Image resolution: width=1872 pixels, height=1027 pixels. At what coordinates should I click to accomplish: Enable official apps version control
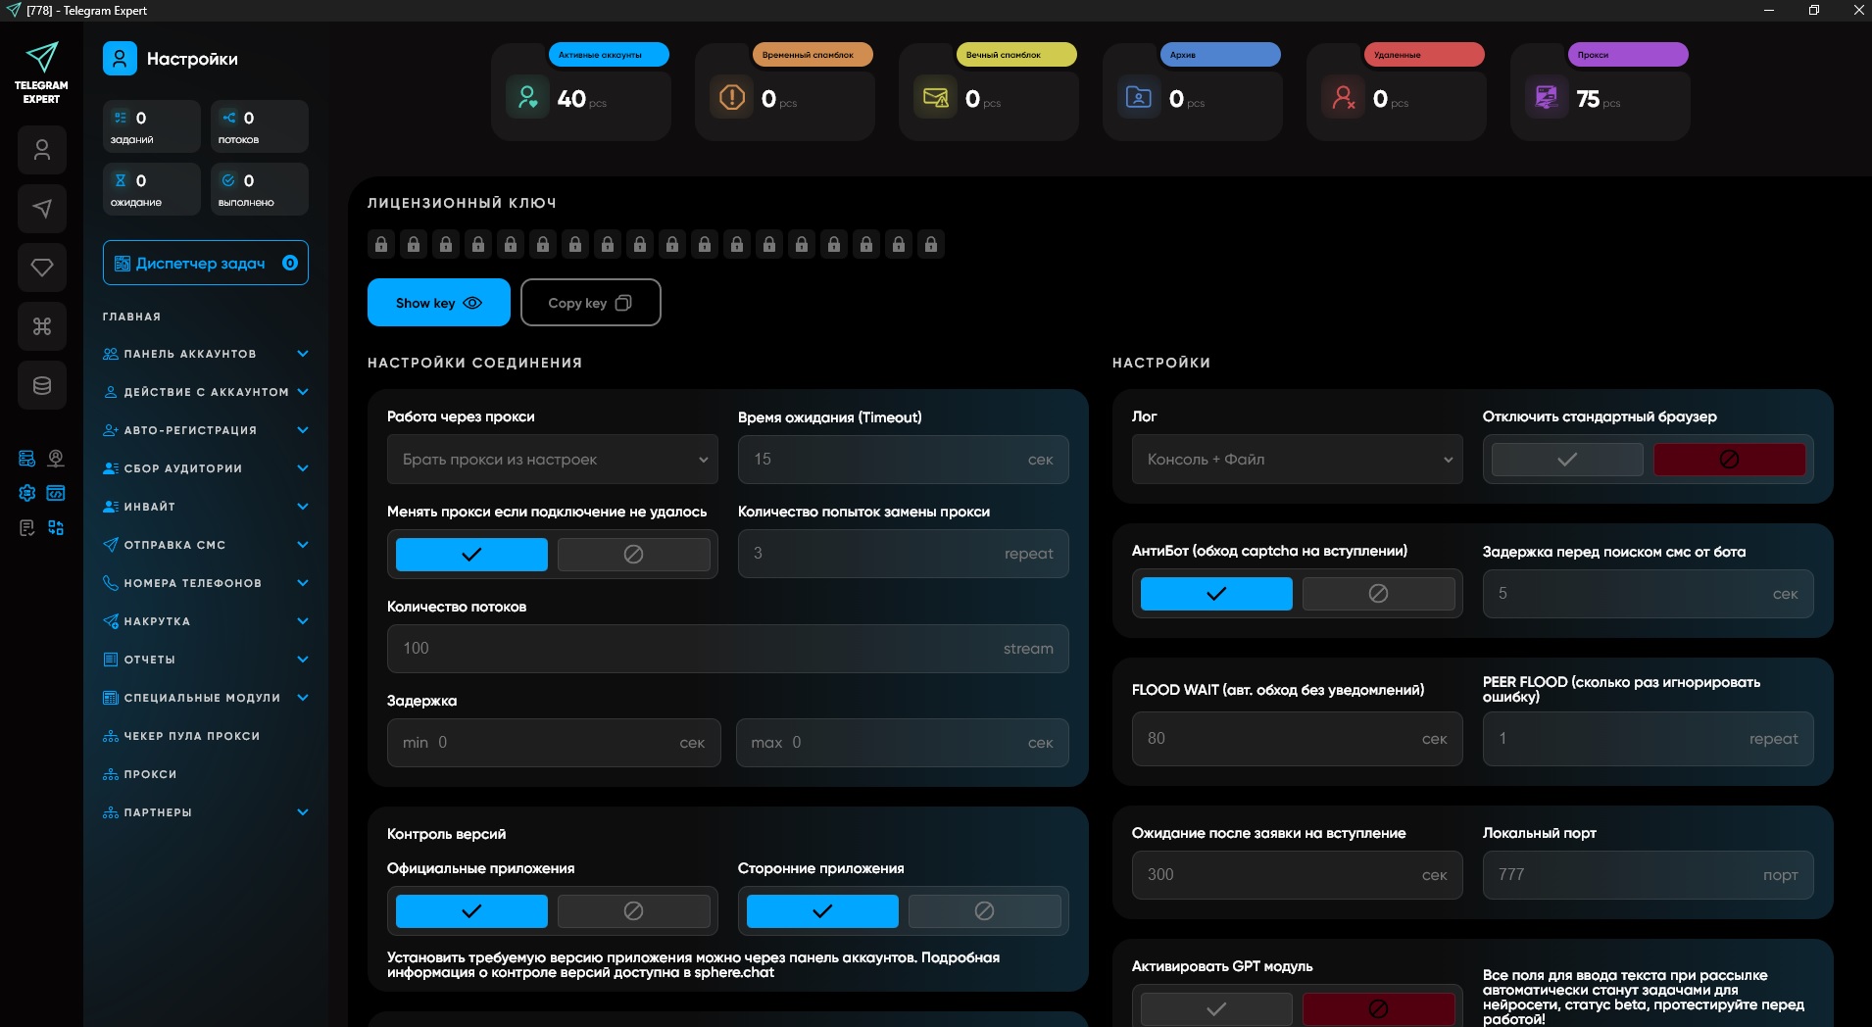point(471,911)
